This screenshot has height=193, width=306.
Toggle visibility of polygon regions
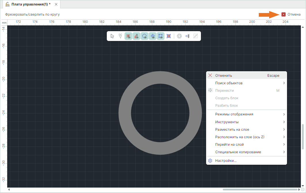pyautogui.click(x=145, y=36)
